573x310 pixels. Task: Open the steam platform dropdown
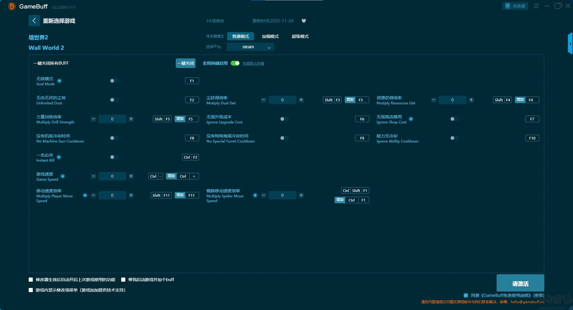pyautogui.click(x=250, y=47)
